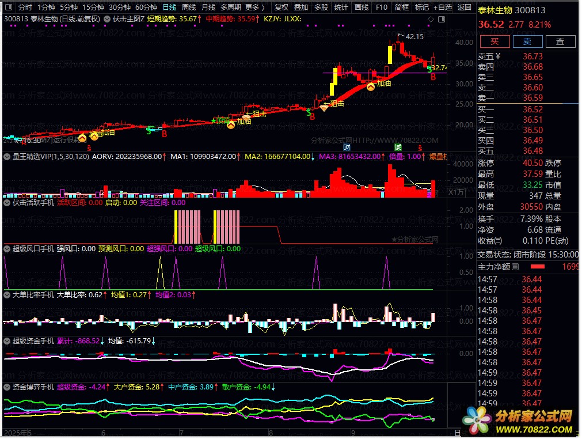Click the 泰林生物 300813 stock title
The height and width of the screenshot is (439, 582).
[511, 10]
